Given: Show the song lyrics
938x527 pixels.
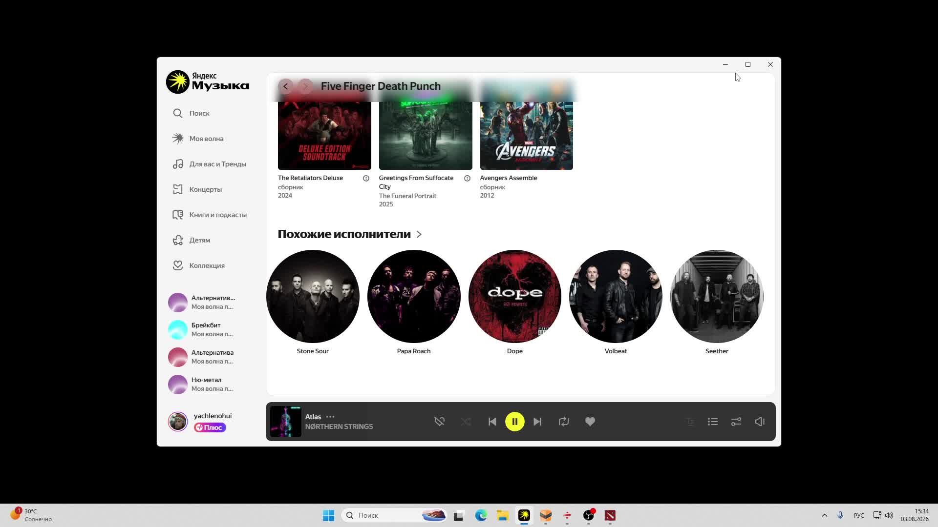Looking at the screenshot, I should 690,422.
